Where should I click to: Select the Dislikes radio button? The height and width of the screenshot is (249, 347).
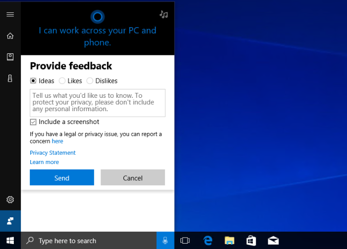[90, 81]
